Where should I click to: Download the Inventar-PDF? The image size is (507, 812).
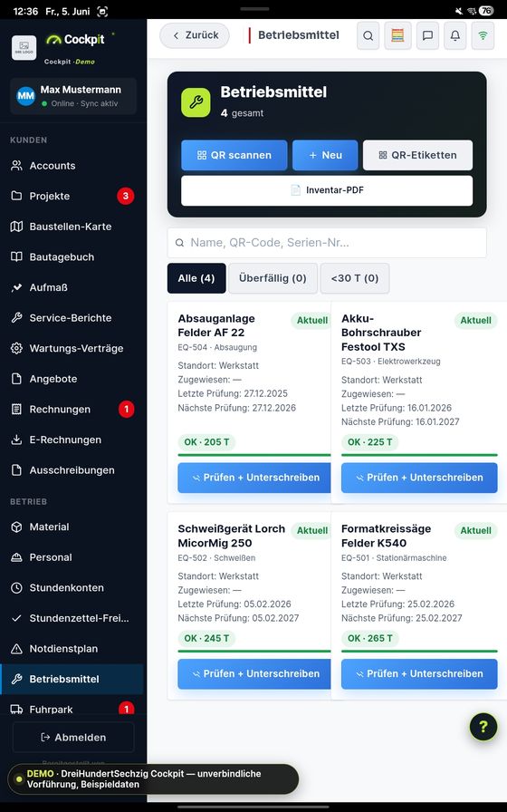tap(327, 190)
